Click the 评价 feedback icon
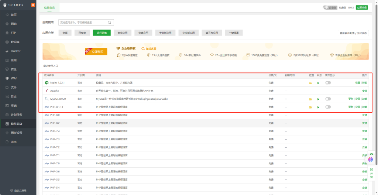This screenshot has width=378, height=195. 371,173
